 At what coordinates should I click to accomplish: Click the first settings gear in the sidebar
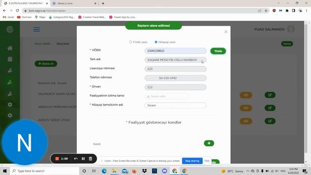[10, 105]
